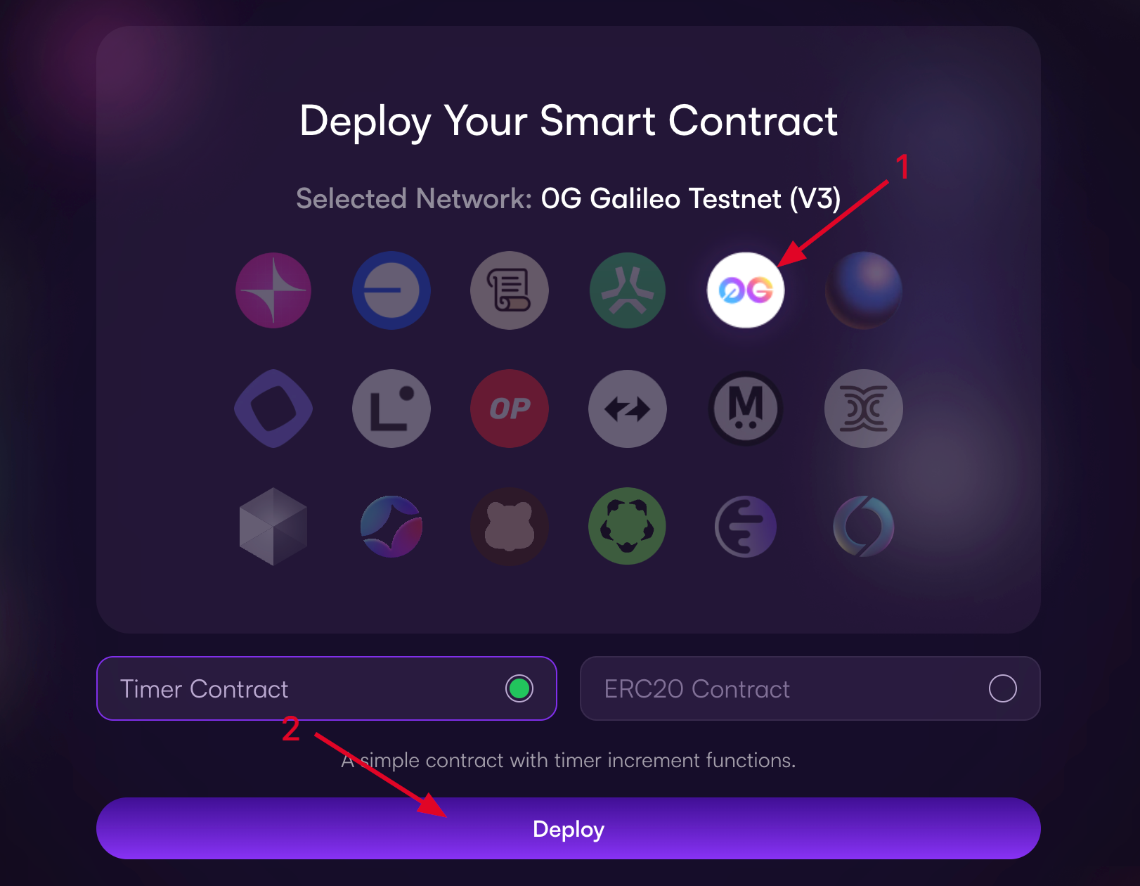Select the gray L with dot icon
Screen dimensions: 1140x886
point(391,409)
